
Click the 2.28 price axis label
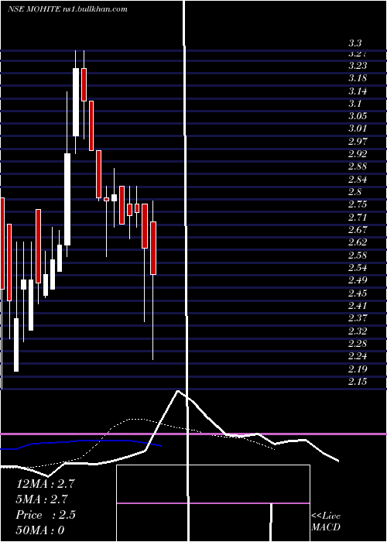coord(358,344)
